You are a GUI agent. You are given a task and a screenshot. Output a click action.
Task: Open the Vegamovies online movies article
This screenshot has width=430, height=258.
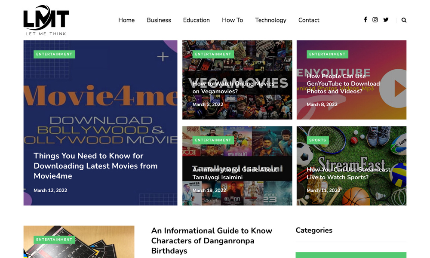click(x=233, y=87)
